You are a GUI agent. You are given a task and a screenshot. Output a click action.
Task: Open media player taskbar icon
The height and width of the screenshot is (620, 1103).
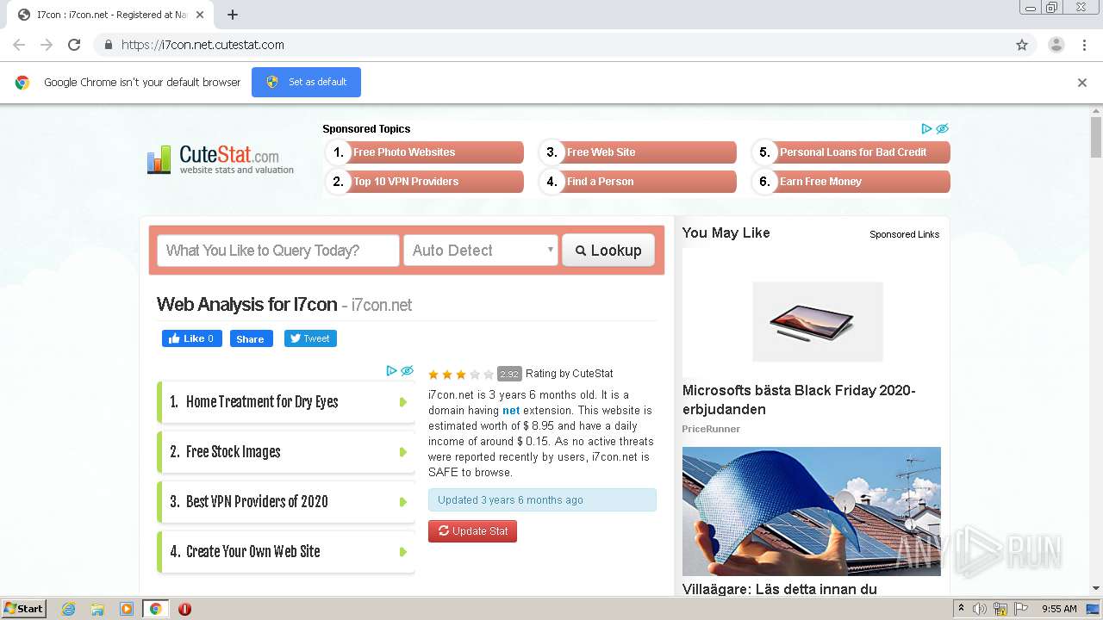coord(127,609)
